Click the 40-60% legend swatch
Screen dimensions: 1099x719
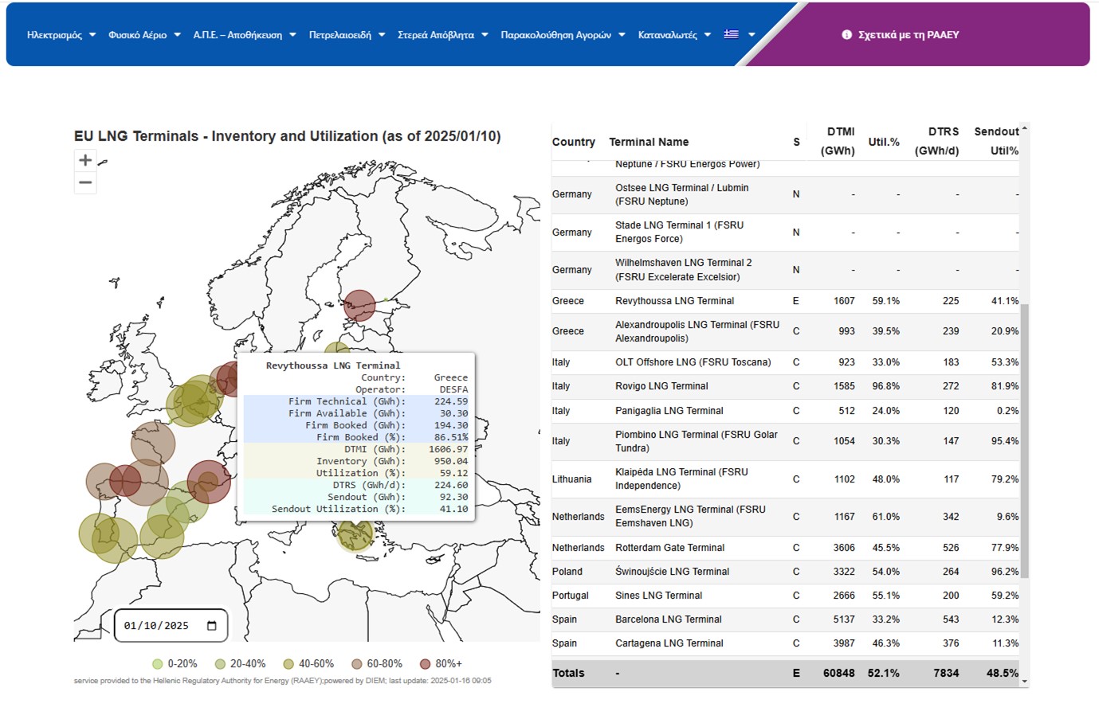(288, 664)
